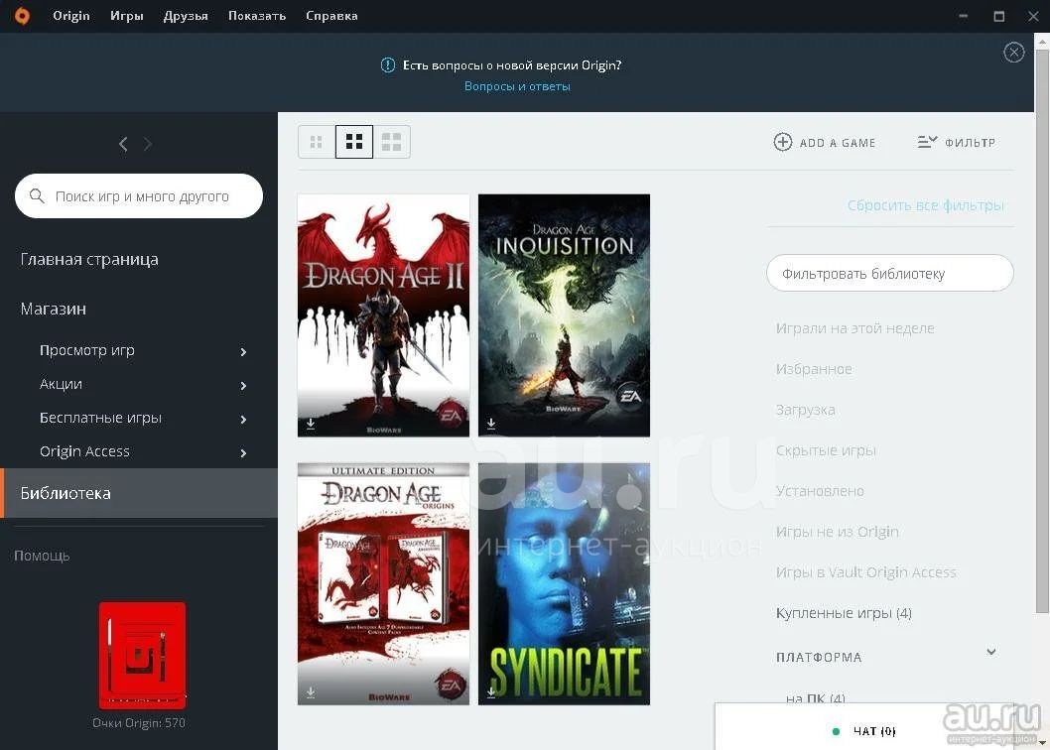Open Syndicate game tile
Image resolution: width=1050 pixels, height=750 pixels.
point(564,584)
